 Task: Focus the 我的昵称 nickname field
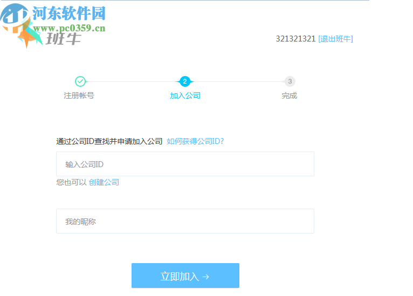point(185,221)
